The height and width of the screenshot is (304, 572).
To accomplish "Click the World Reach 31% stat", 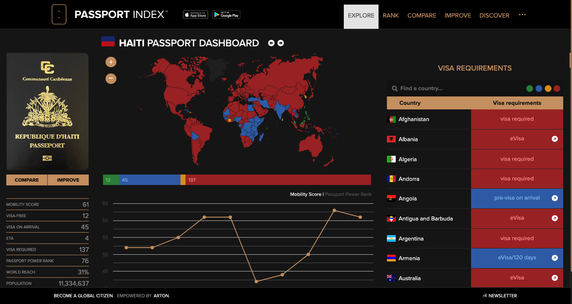I will click(x=47, y=272).
